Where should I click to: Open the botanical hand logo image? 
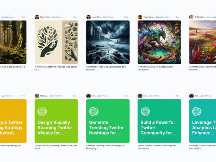tap(56, 42)
